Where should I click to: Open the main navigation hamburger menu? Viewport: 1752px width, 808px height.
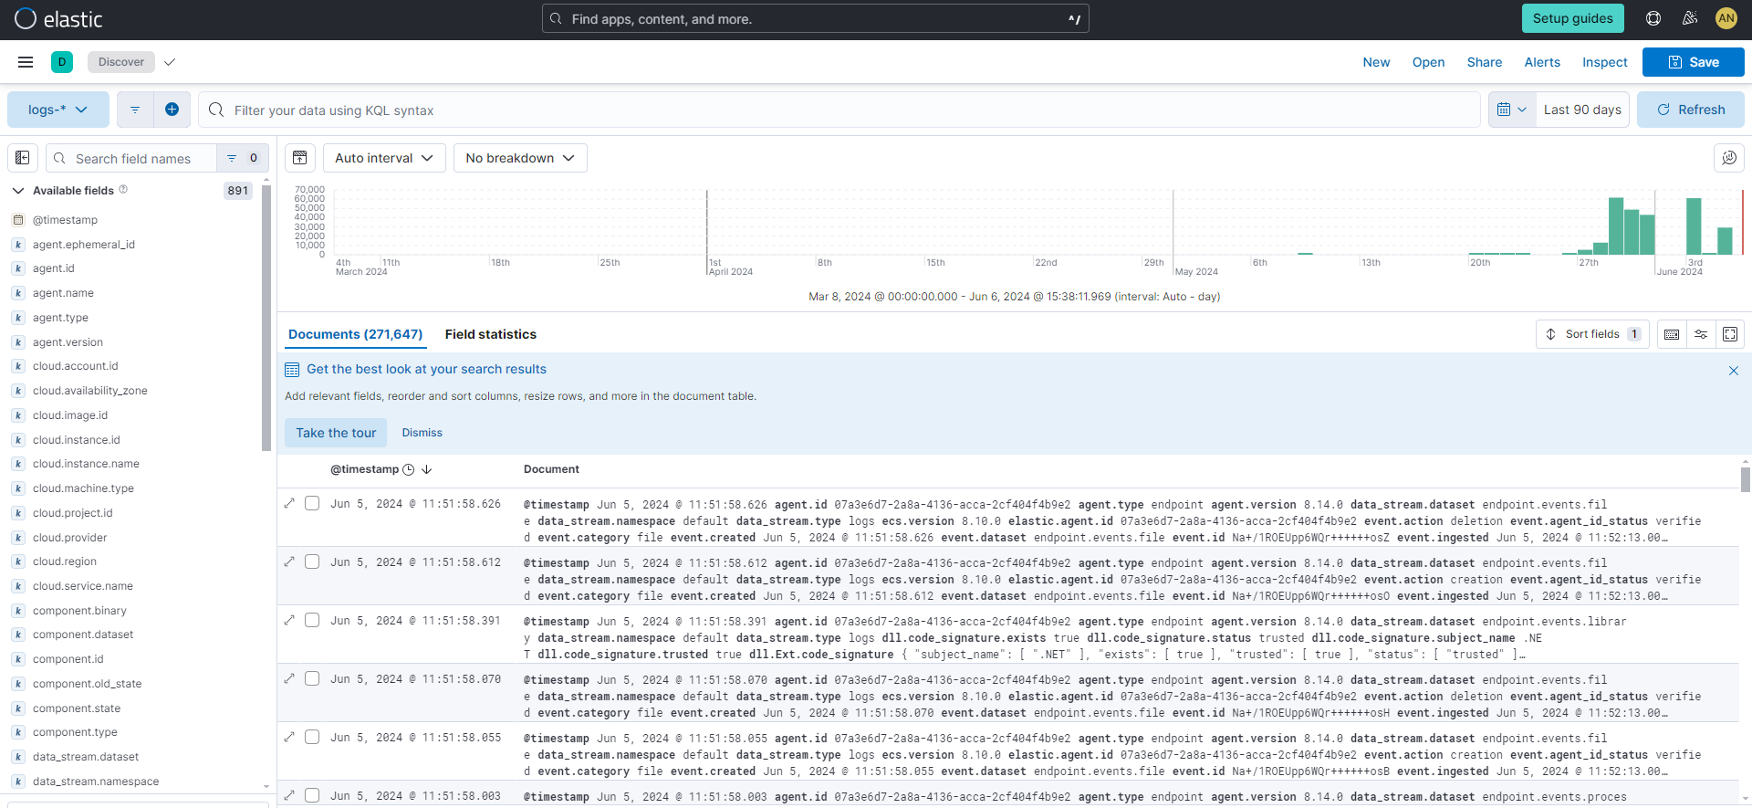(x=26, y=62)
